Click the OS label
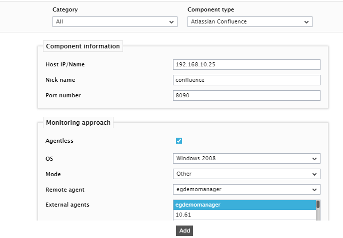 [49, 159]
